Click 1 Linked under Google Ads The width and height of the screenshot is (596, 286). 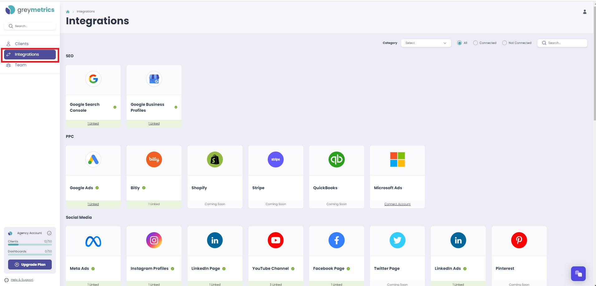(x=93, y=204)
